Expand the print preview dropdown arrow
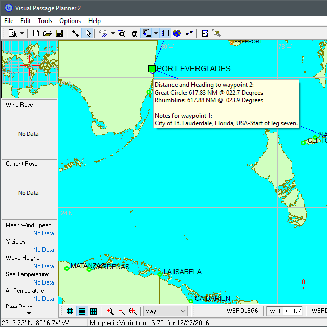The height and width of the screenshot is (327, 327). pos(22,33)
